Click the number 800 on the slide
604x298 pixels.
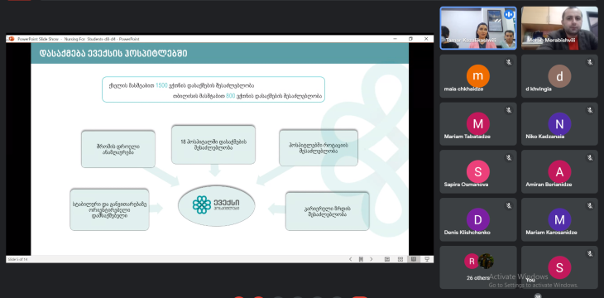[230, 96]
